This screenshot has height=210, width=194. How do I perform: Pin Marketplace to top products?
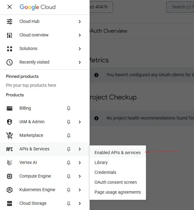coord(69,136)
